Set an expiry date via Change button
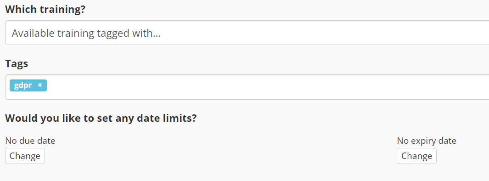Viewport: 489px width, 181px height. pos(416,156)
